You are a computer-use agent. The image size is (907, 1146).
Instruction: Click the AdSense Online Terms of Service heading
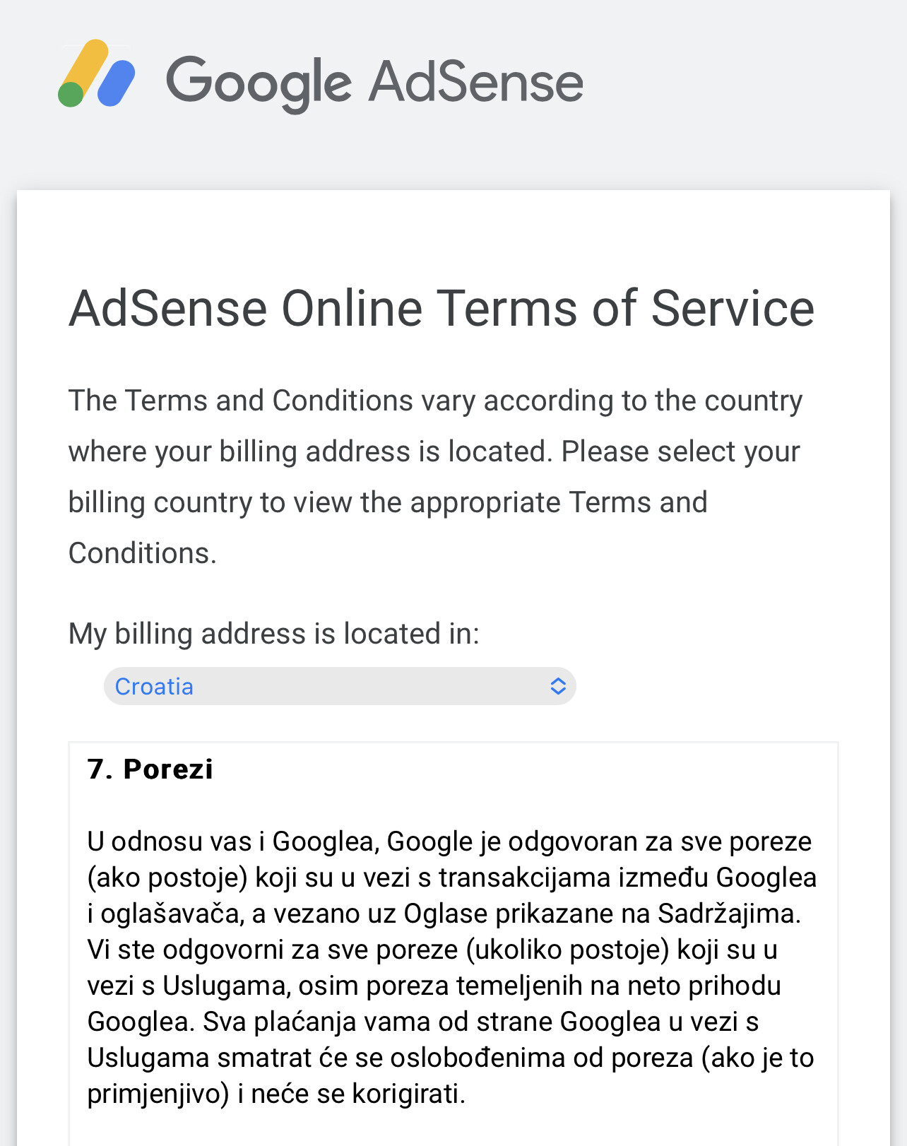point(441,309)
